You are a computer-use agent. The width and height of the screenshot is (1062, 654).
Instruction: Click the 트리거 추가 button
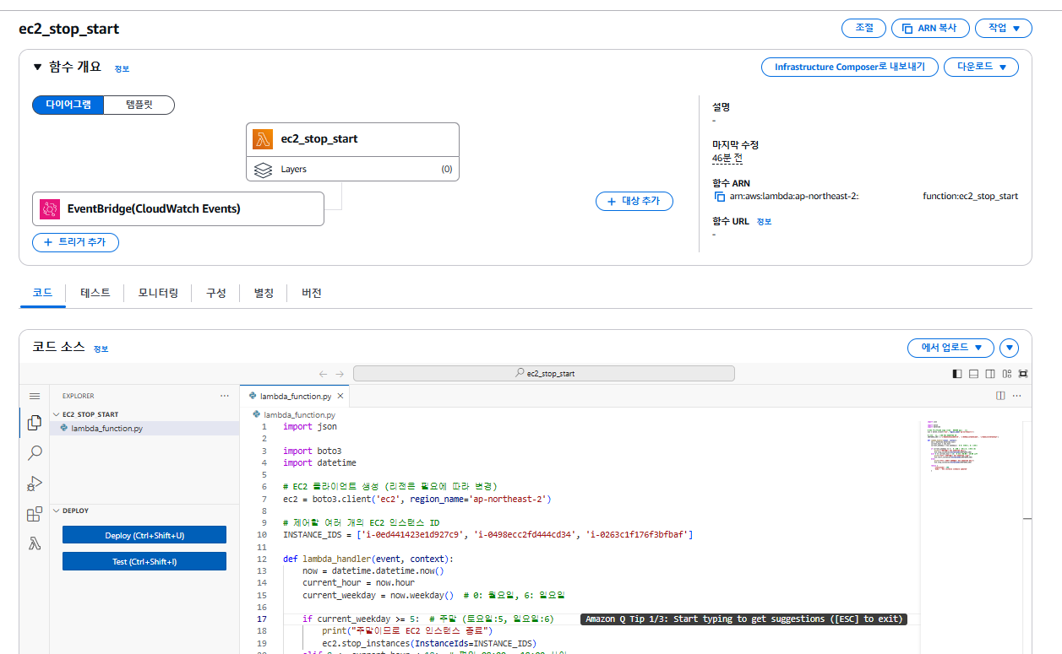coord(75,242)
